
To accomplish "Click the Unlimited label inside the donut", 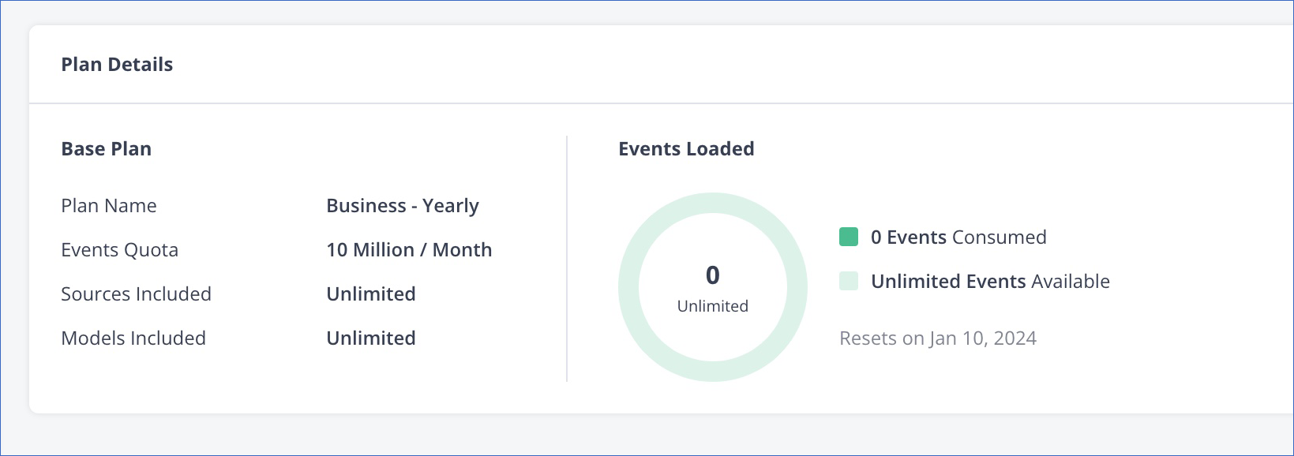I will tap(713, 306).
